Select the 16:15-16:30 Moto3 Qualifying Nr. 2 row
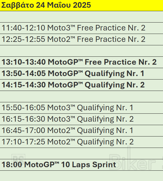The height and width of the screenshot is (181, 163). [x=81, y=119]
